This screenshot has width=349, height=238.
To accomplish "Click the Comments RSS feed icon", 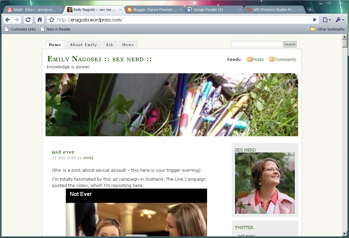I will click(271, 60).
